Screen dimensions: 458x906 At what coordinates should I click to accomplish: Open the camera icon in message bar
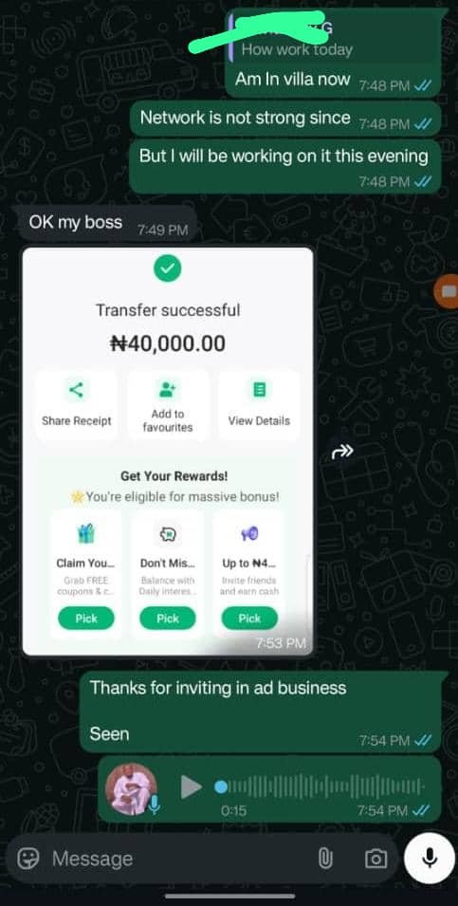[x=376, y=859]
